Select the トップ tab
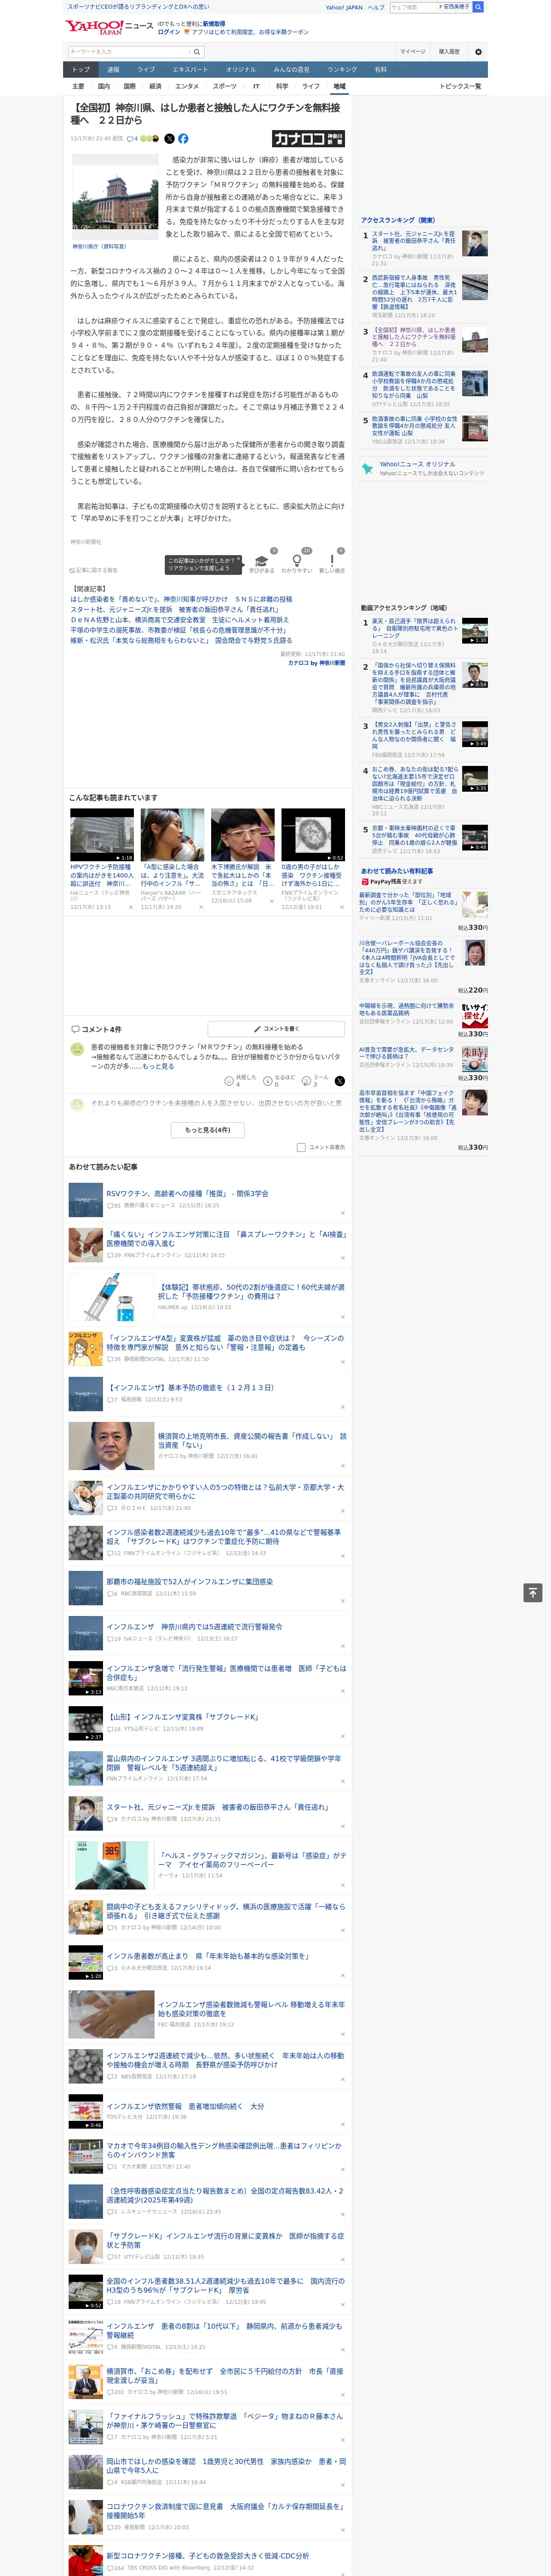This screenshot has width=551, height=2576. 81,70
